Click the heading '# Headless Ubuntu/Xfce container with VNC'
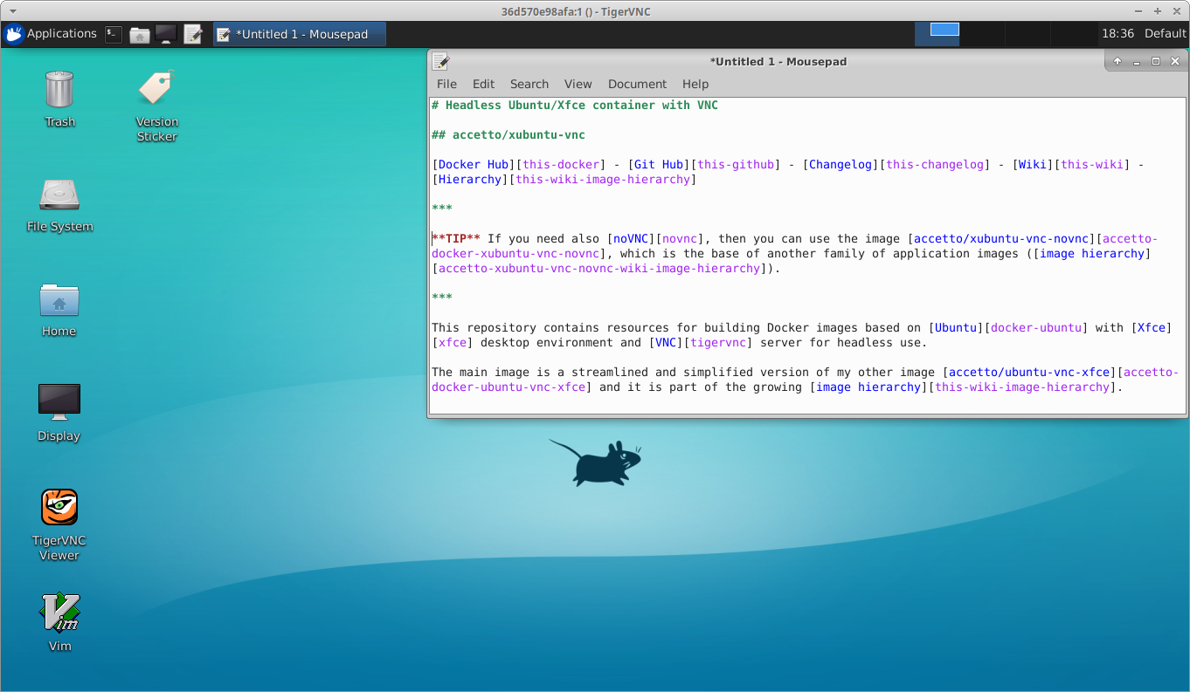The image size is (1190, 692). [575, 106]
